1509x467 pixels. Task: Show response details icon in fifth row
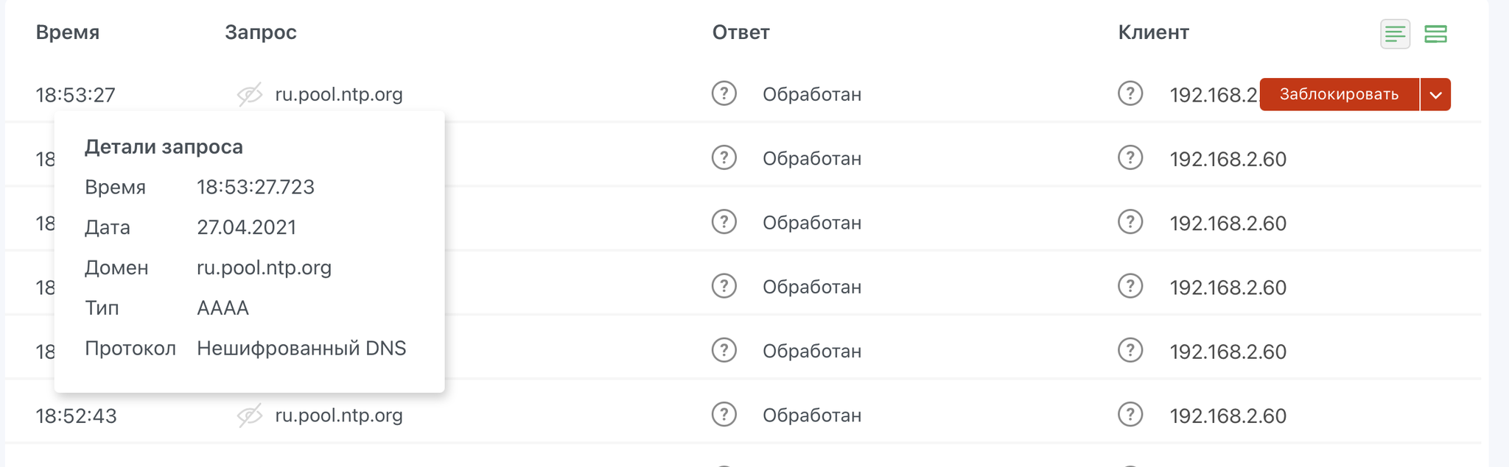724,351
